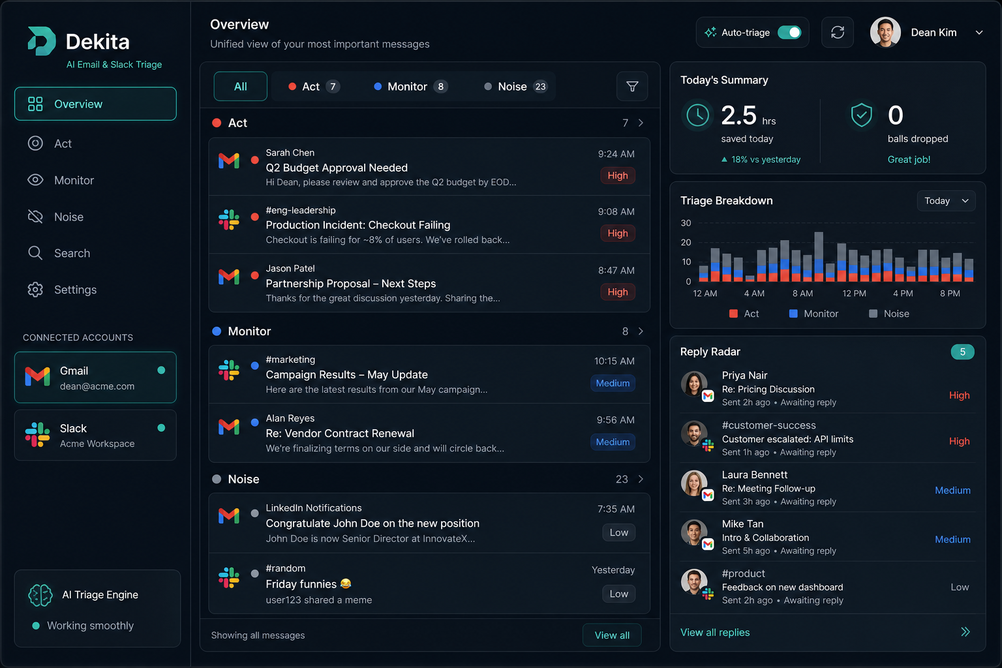
Task: Click the clock icon for hours saved
Action: coord(698,115)
